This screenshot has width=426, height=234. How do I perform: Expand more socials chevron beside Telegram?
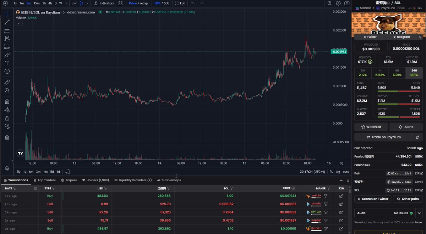tap(420, 37)
